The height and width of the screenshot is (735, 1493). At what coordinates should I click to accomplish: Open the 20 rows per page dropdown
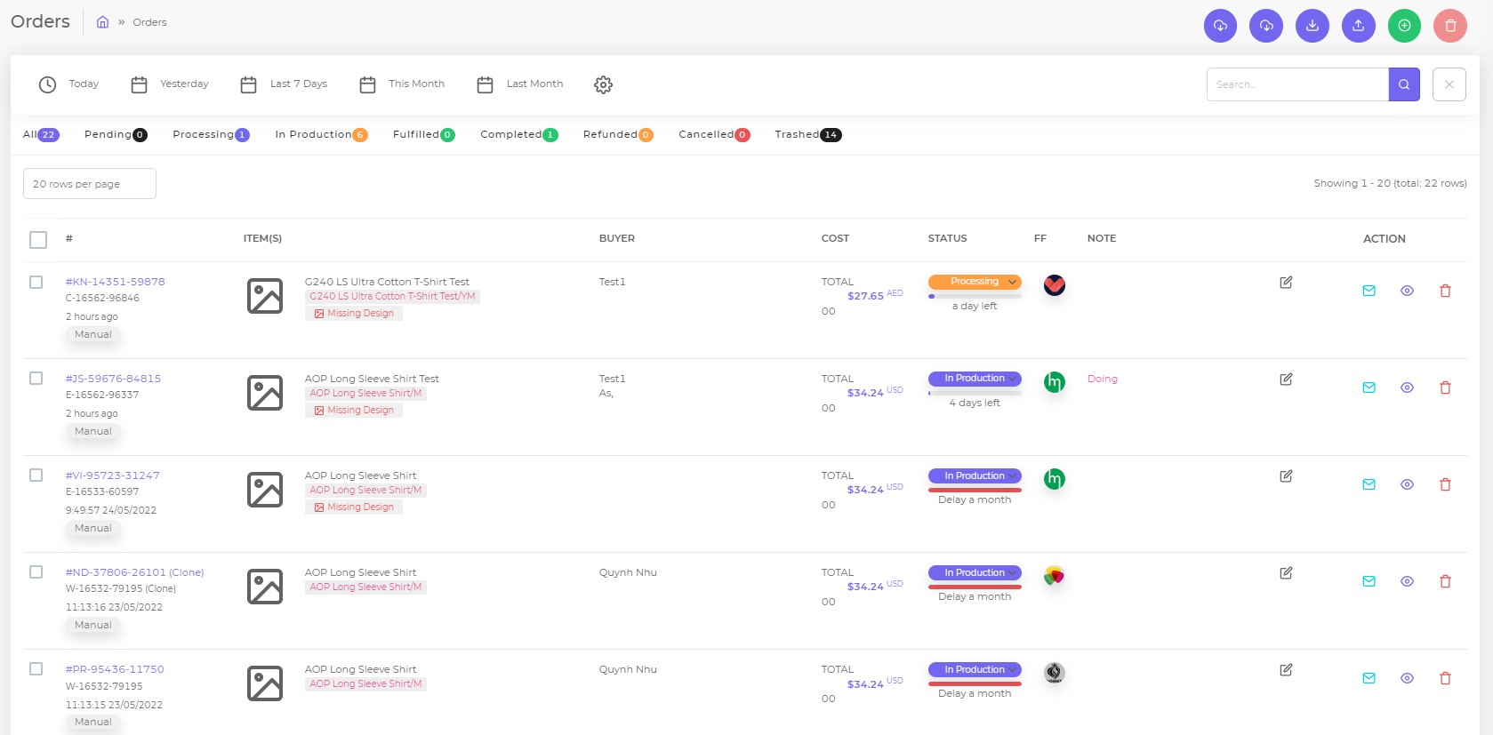pyautogui.click(x=90, y=184)
